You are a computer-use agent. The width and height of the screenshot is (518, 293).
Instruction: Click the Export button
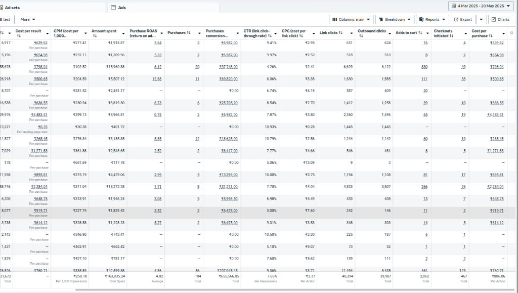pos(462,20)
